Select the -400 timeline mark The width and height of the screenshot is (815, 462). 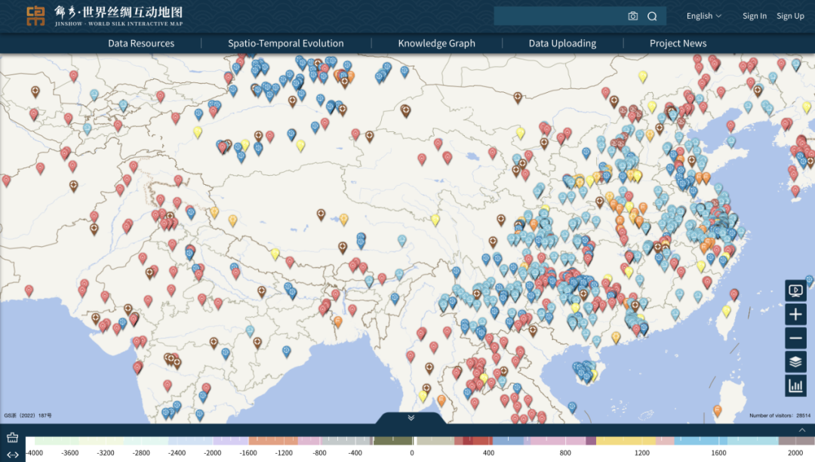pyautogui.click(x=355, y=453)
